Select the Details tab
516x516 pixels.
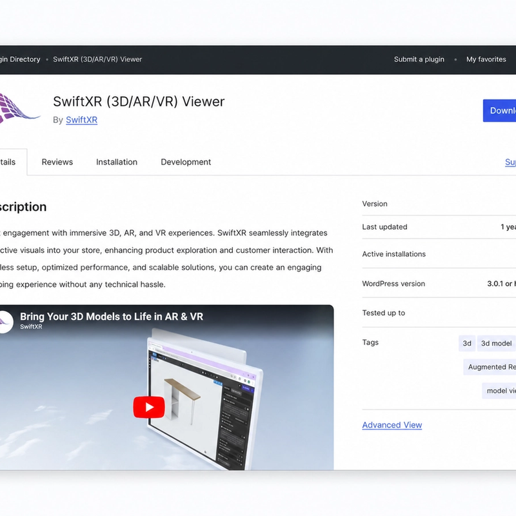coord(13,162)
